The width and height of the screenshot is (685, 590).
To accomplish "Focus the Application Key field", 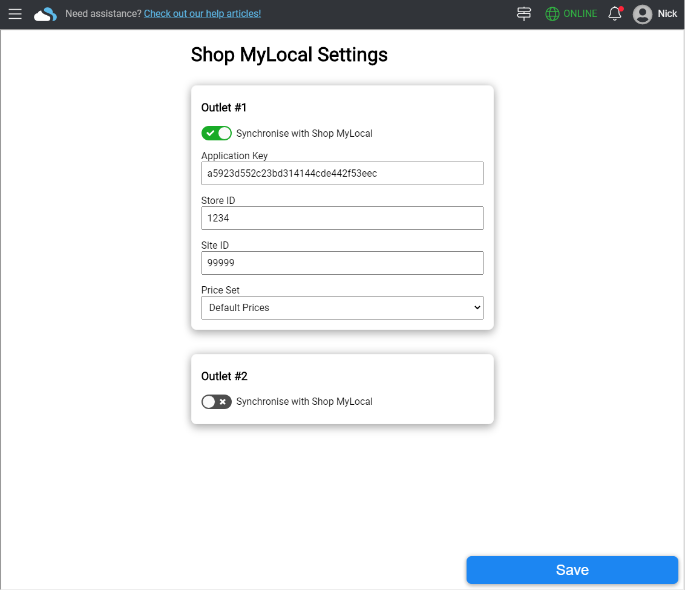I will (x=342, y=174).
